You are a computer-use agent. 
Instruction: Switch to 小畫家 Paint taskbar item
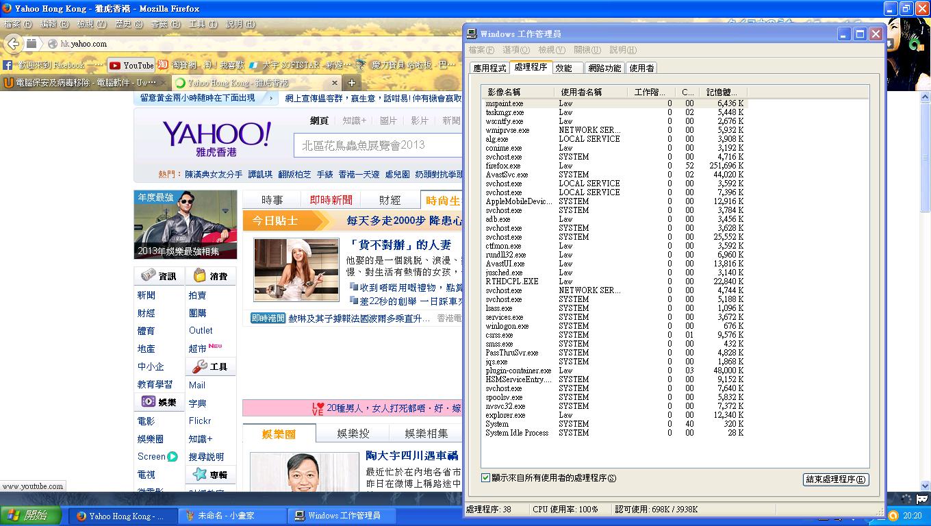click(x=233, y=516)
